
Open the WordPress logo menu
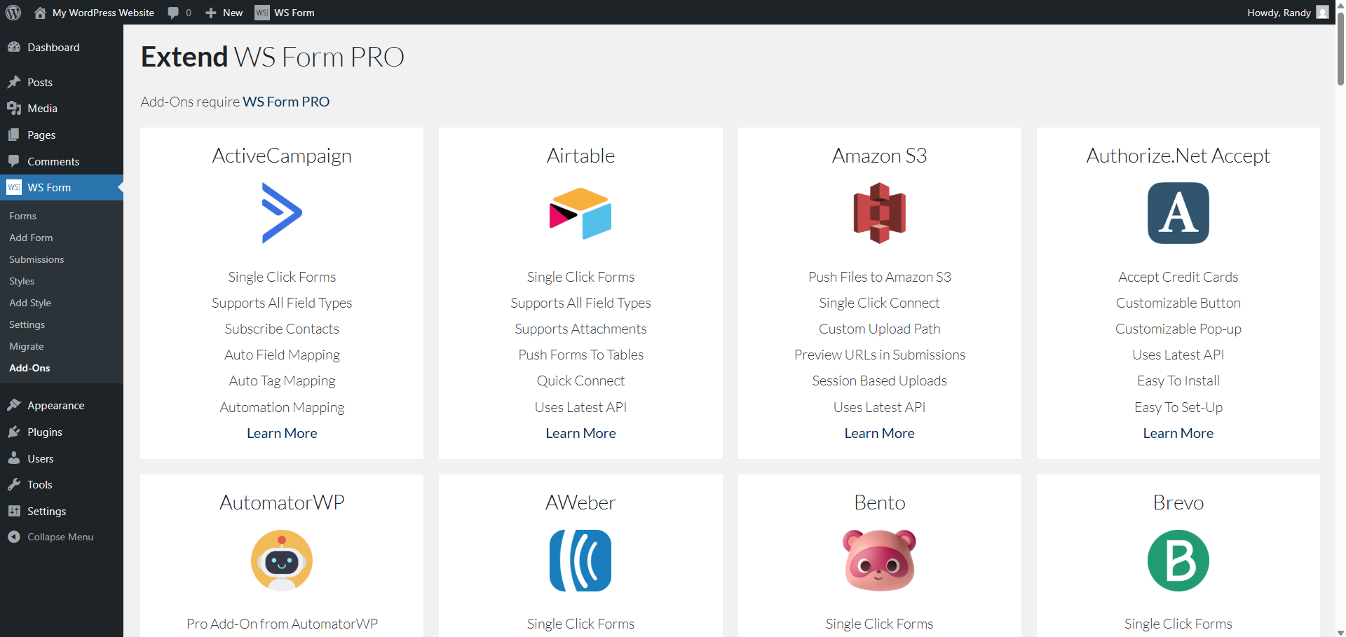pyautogui.click(x=13, y=13)
